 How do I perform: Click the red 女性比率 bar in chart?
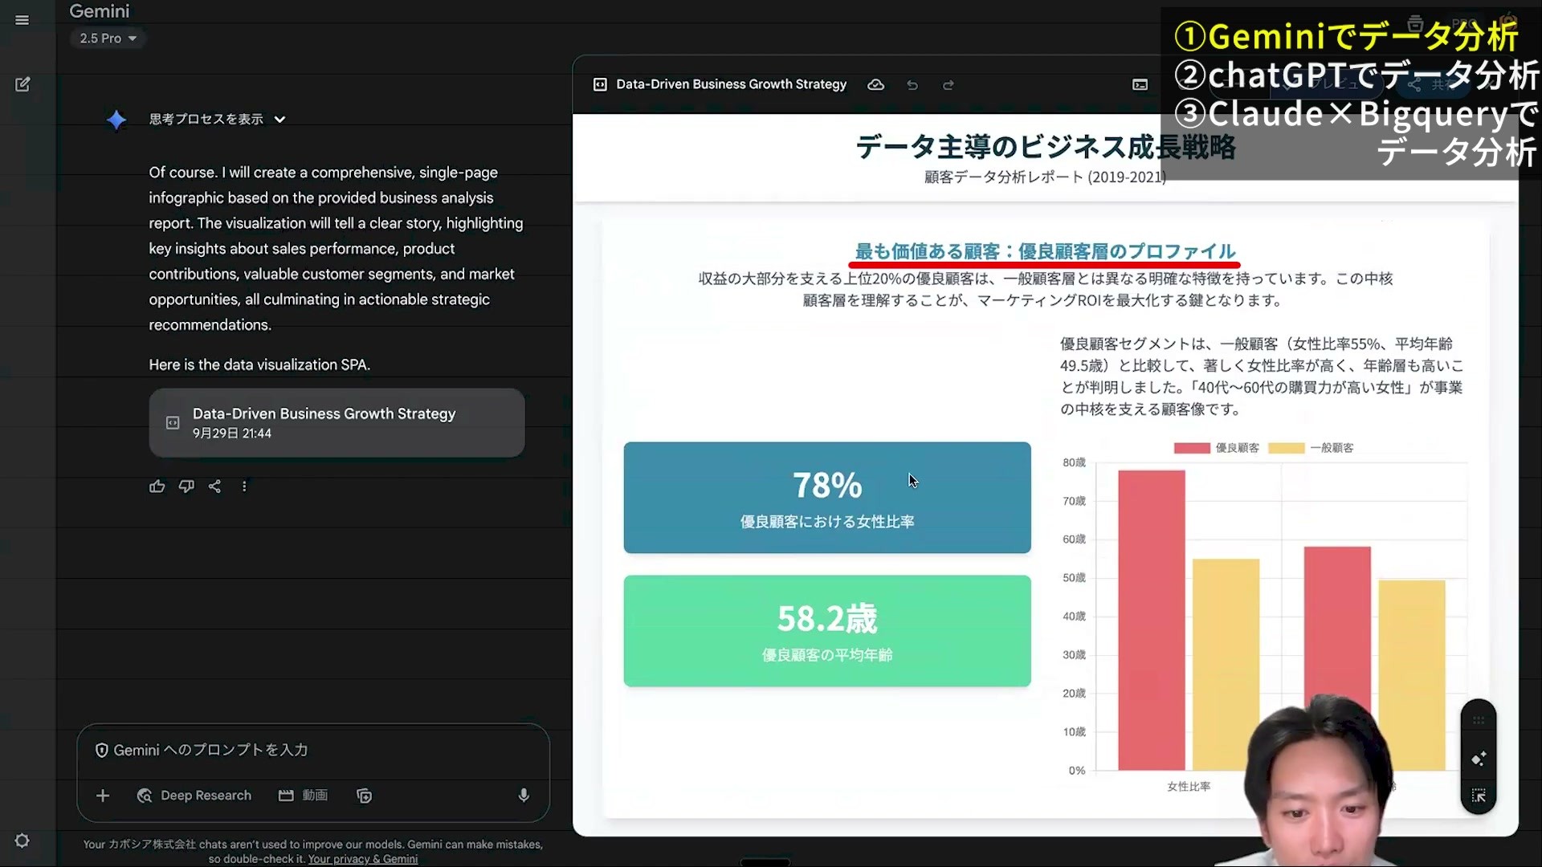[x=1152, y=621]
